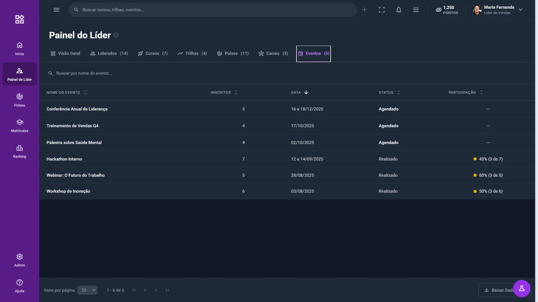Open Webinar: O Futuro do Trabalho event
Image resolution: width=538 pixels, height=302 pixels.
[x=75, y=175]
